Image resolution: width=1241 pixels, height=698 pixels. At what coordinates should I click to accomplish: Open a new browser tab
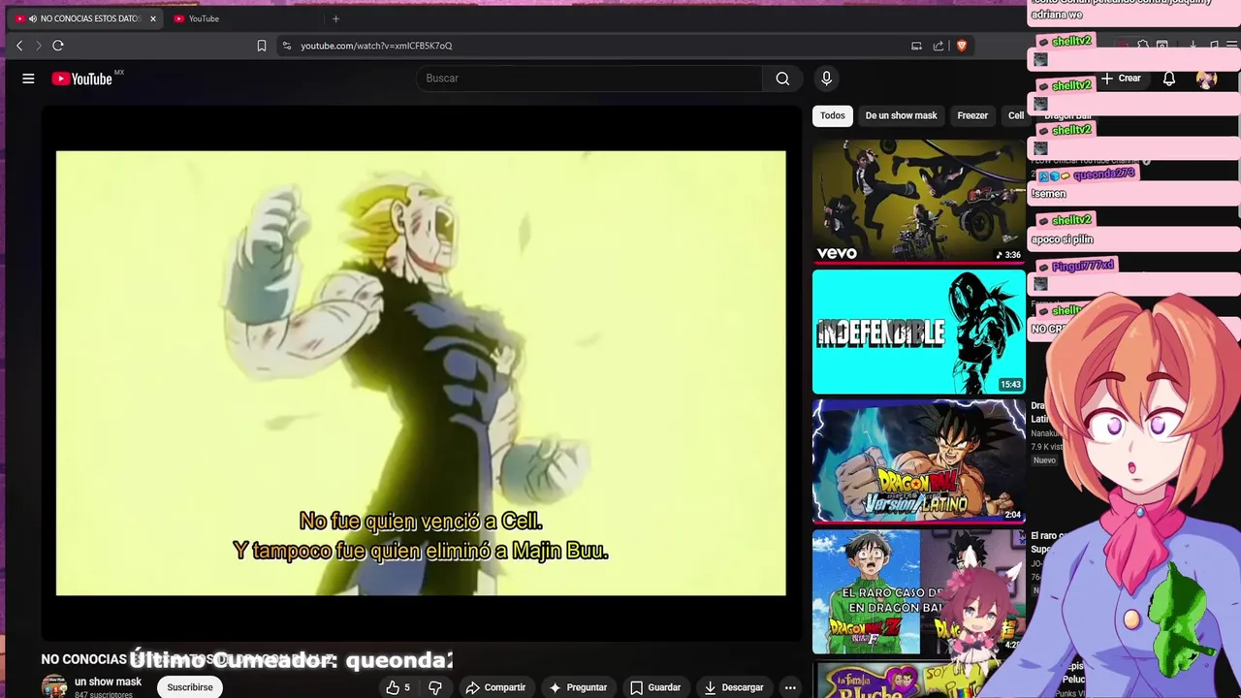coord(335,18)
